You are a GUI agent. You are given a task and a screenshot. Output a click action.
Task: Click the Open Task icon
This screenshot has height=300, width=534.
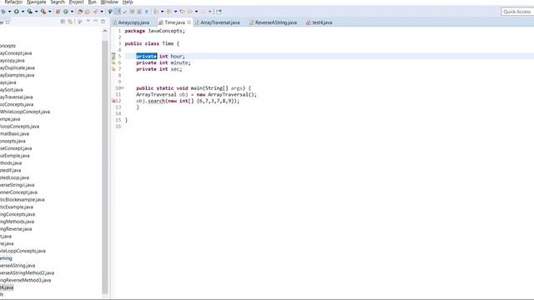click(88, 12)
